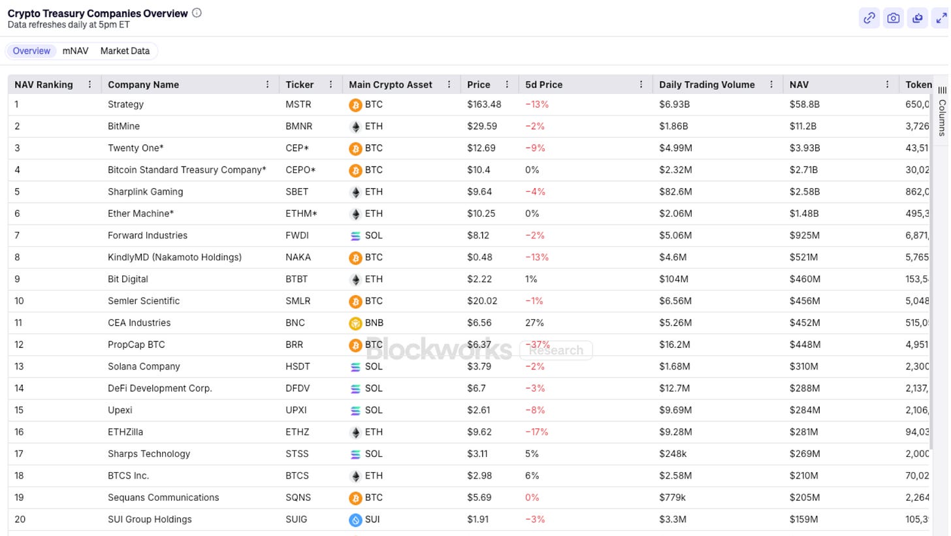Sort by Ticker column header
The width and height of the screenshot is (951, 536).
point(300,84)
